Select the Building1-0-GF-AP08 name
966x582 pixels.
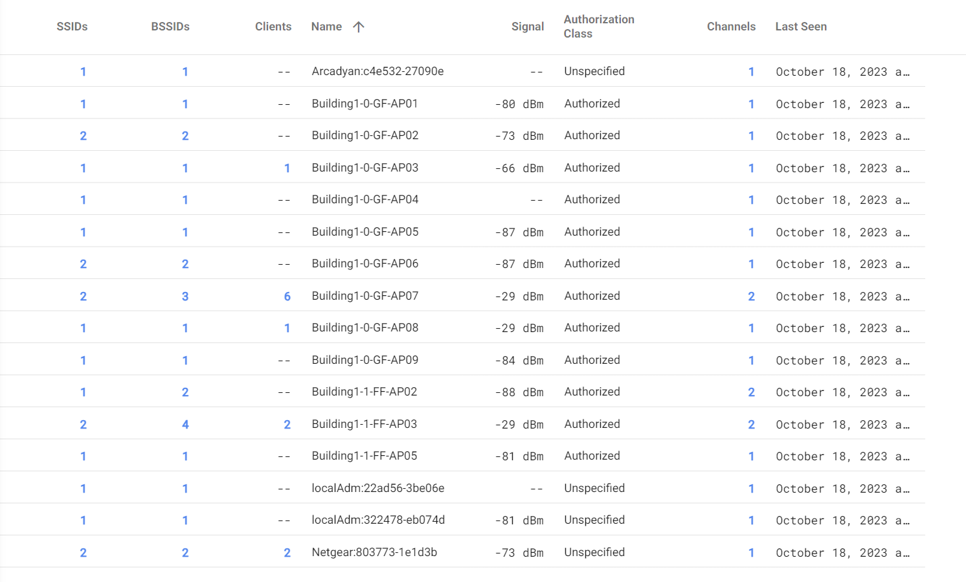(x=365, y=328)
